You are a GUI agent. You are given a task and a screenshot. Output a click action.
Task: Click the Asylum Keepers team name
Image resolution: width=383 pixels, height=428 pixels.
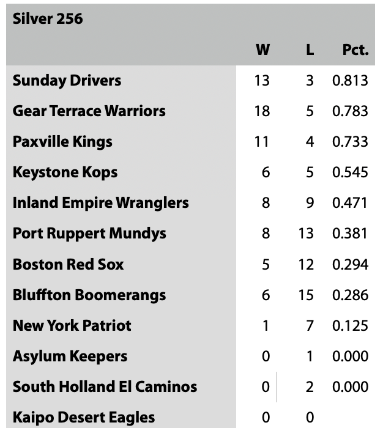coord(70,356)
